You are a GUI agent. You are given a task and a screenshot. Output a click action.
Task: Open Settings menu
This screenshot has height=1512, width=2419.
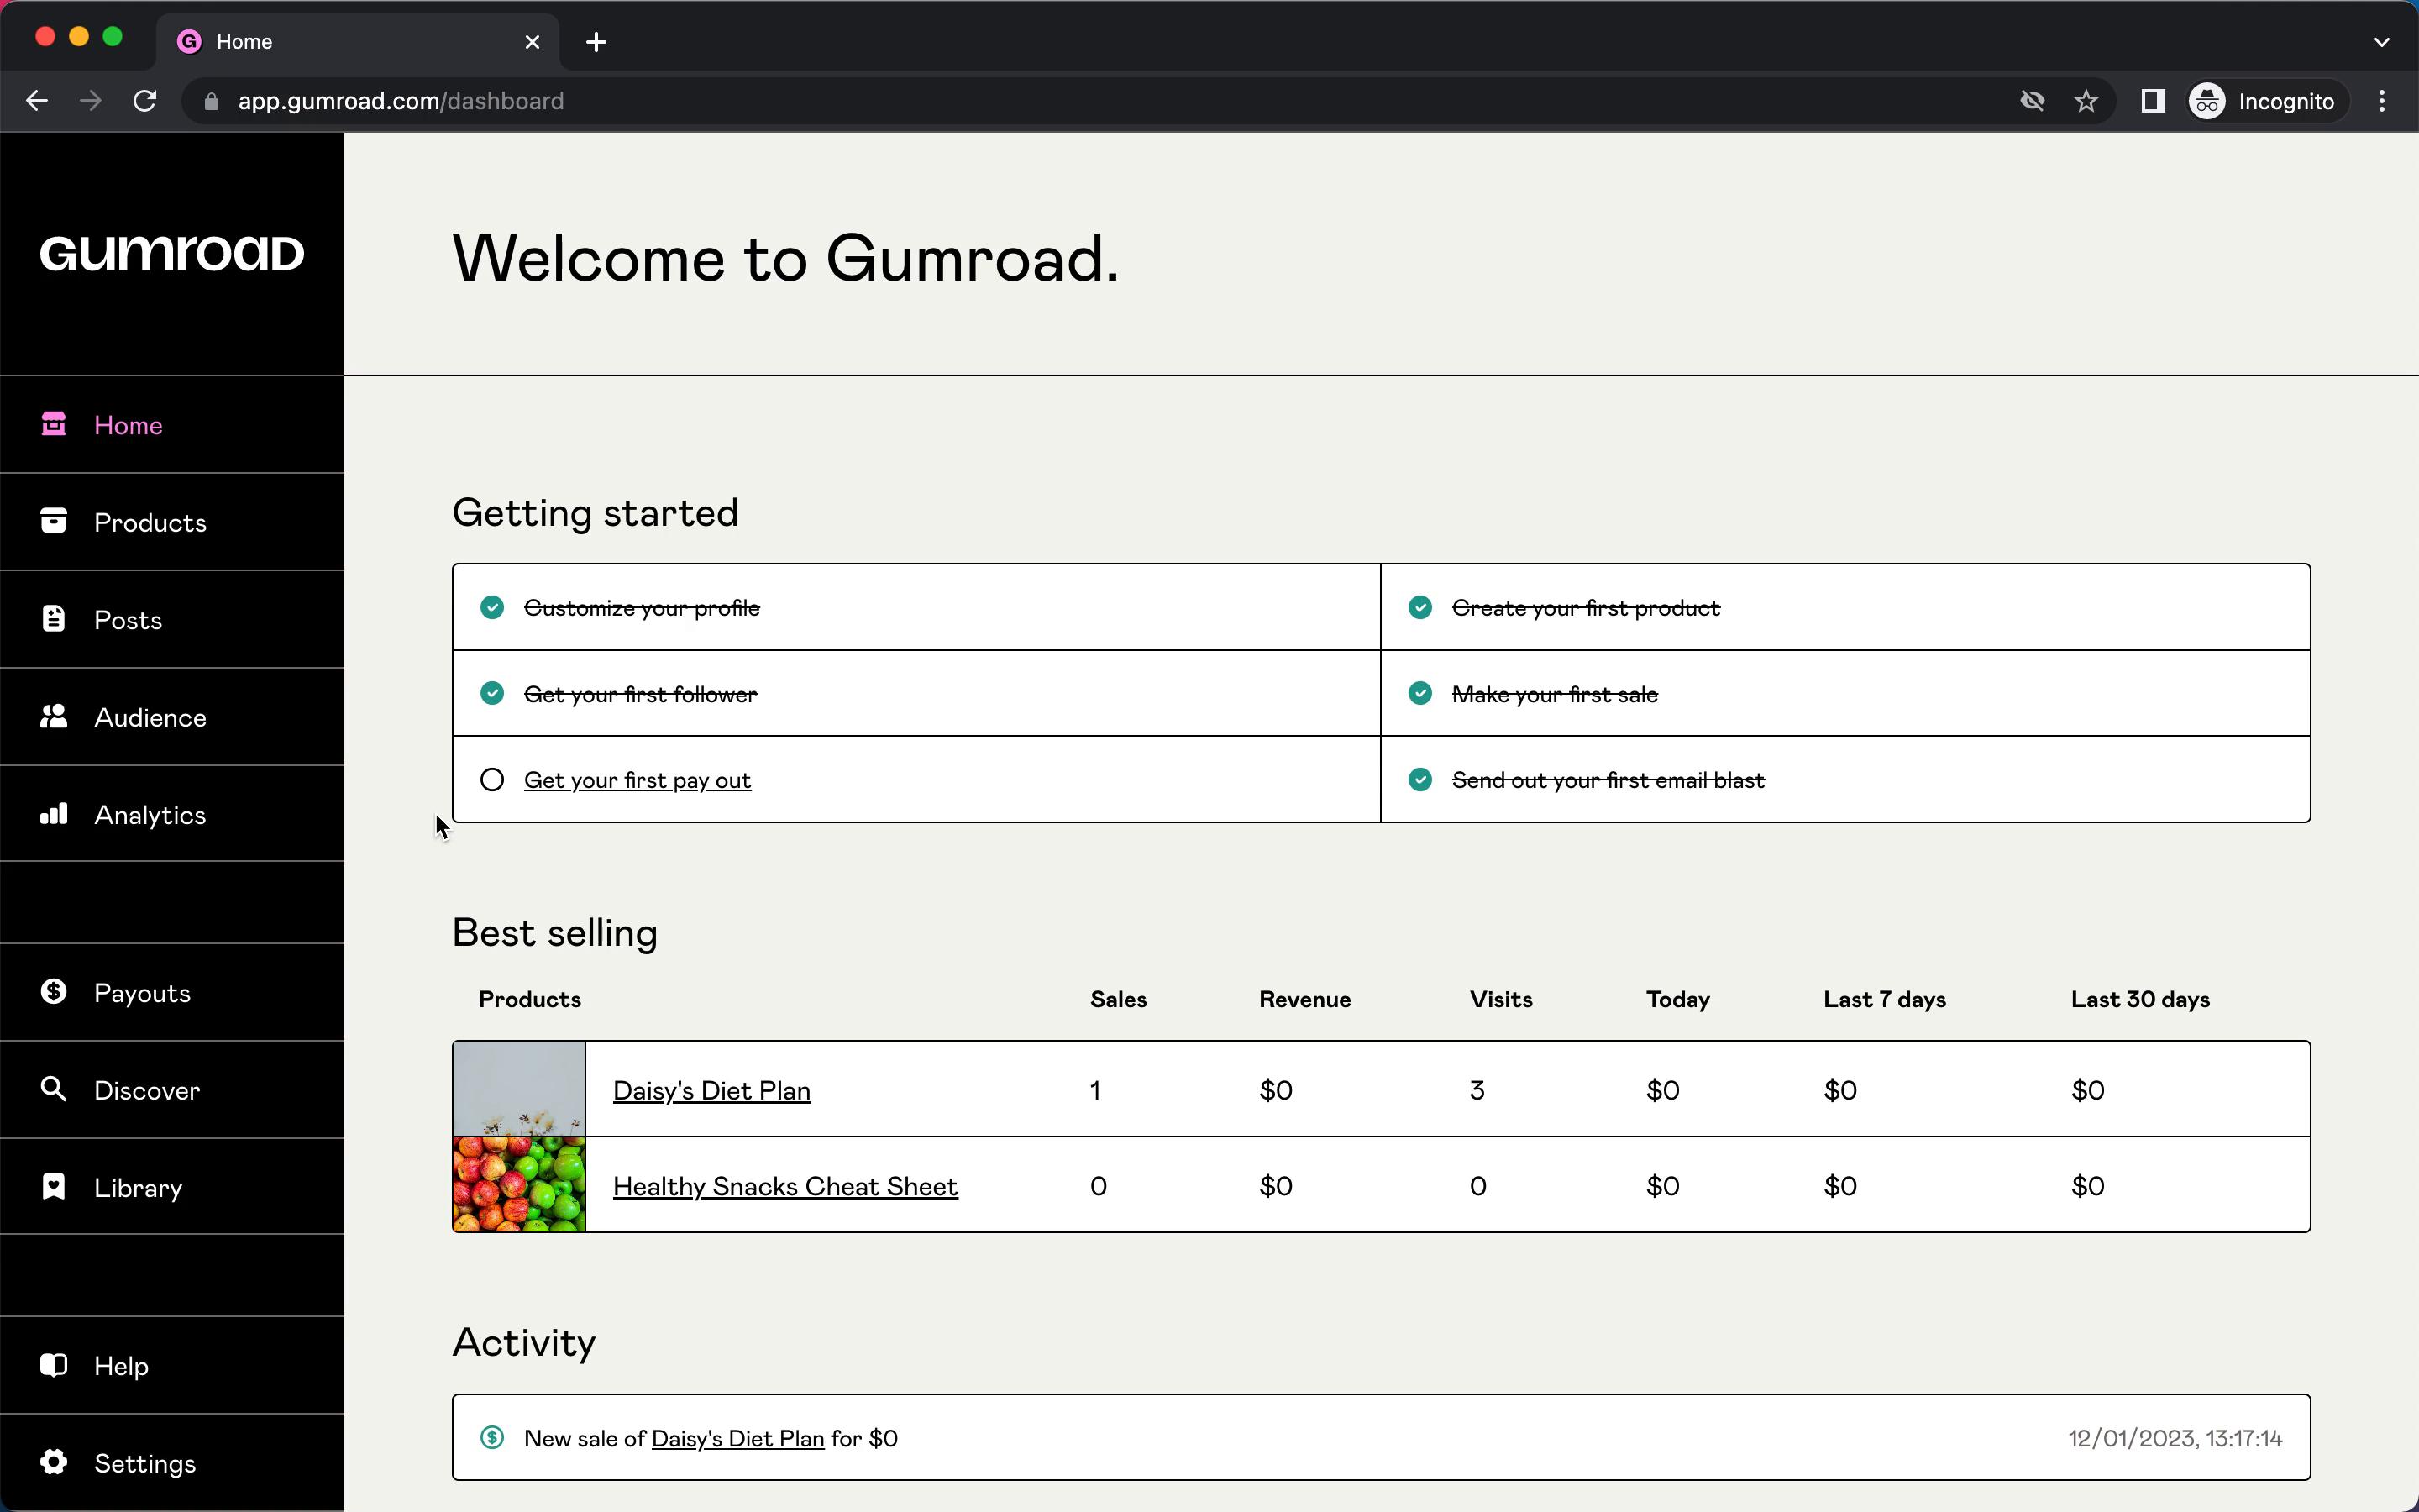[144, 1463]
